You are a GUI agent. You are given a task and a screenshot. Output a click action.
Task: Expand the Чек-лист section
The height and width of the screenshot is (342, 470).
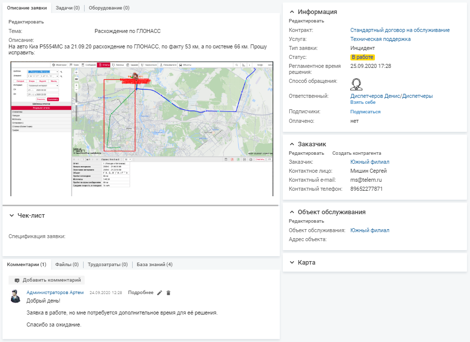(x=12, y=216)
